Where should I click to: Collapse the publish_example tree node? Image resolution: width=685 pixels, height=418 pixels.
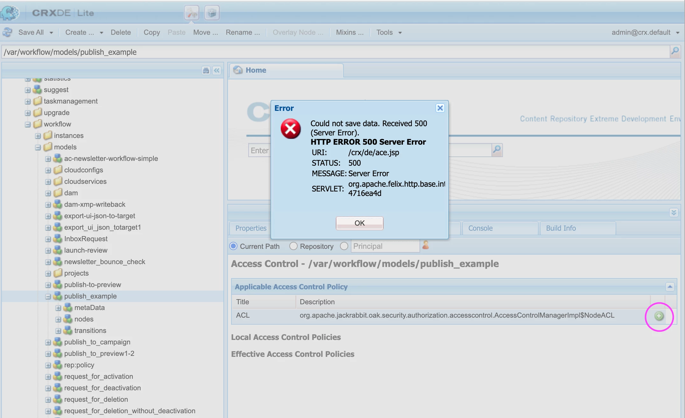[x=48, y=297]
